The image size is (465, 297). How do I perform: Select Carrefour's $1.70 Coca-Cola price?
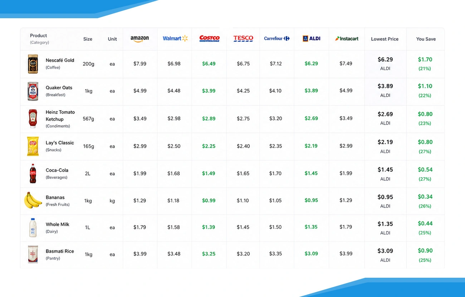tap(275, 173)
